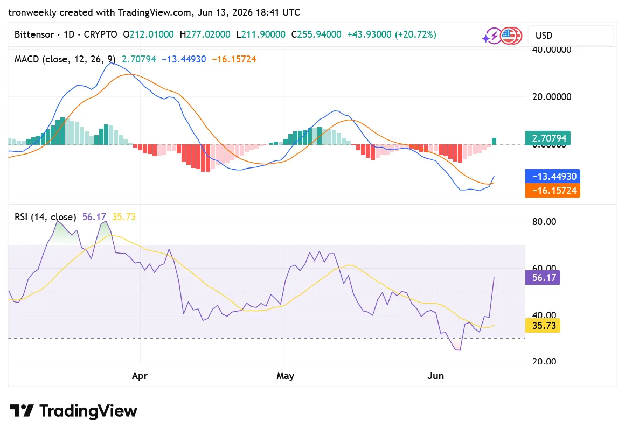625x435 pixels.
Task: Click the yellow 35.73 RSI axis label
Action: pyautogui.click(x=543, y=326)
